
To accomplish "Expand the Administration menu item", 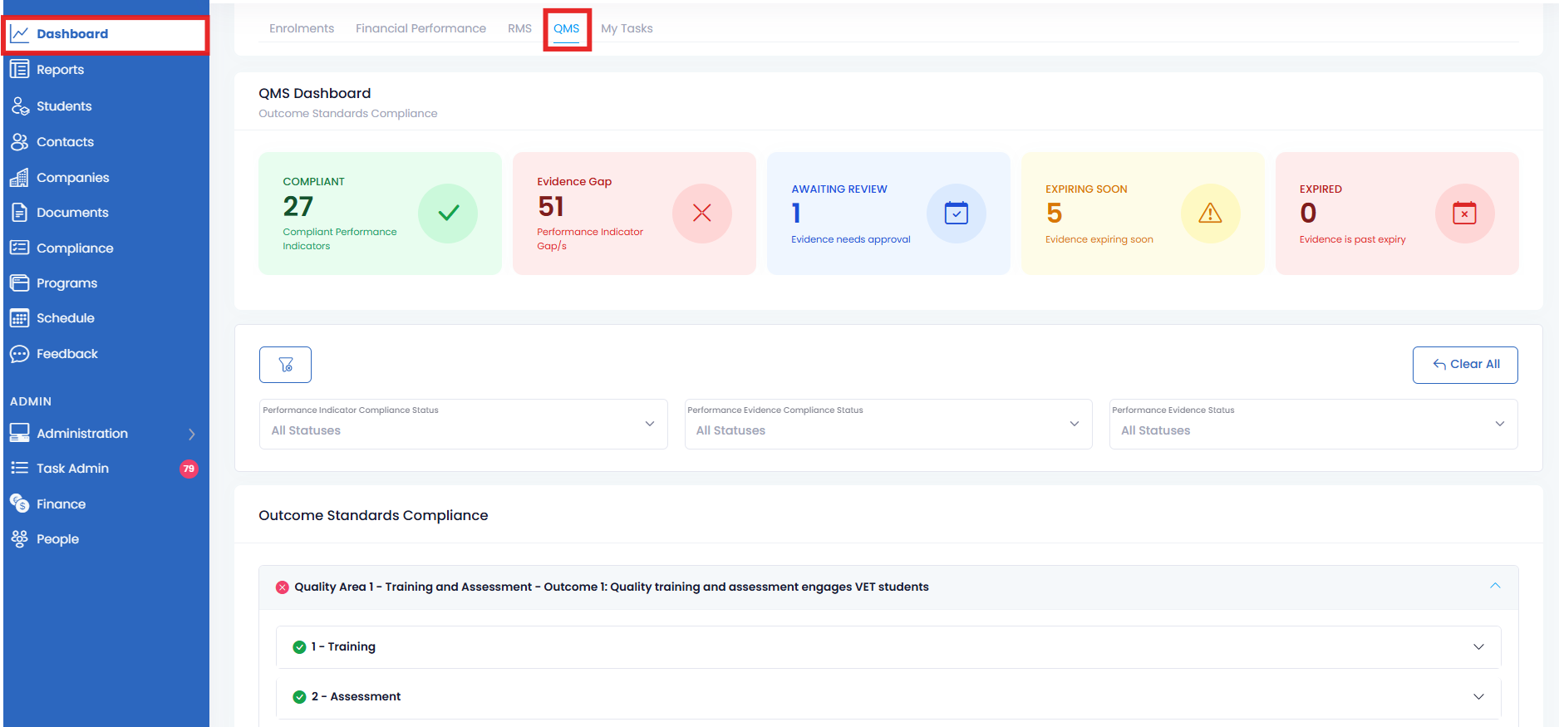I will pos(104,434).
